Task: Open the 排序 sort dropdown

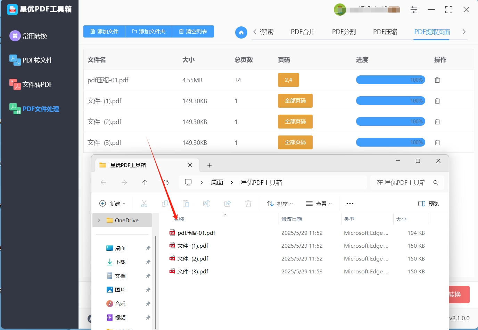Action: pos(280,204)
